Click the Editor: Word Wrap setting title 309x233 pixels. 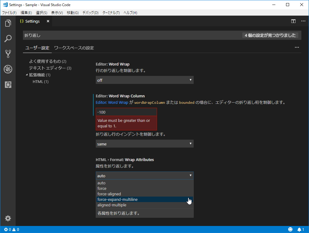click(x=113, y=64)
